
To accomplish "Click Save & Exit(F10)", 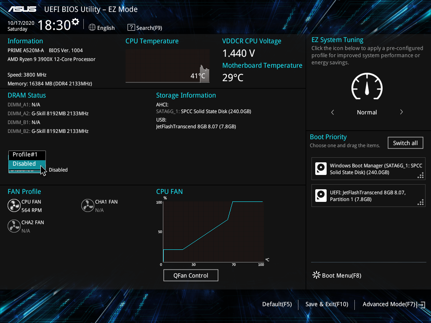I will [327, 304].
